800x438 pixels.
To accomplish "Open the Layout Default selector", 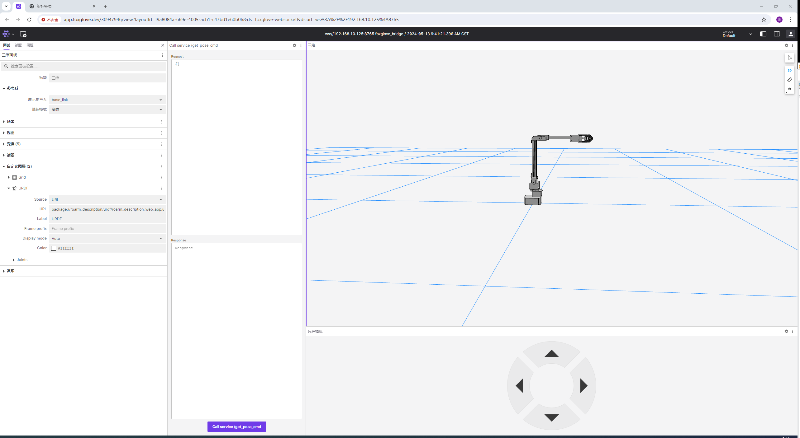I will (x=737, y=34).
